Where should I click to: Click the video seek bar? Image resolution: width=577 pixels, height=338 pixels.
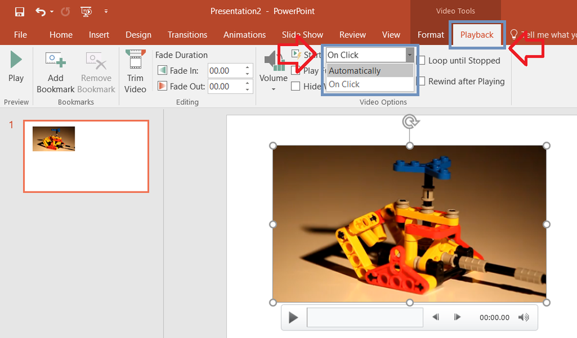pos(365,317)
